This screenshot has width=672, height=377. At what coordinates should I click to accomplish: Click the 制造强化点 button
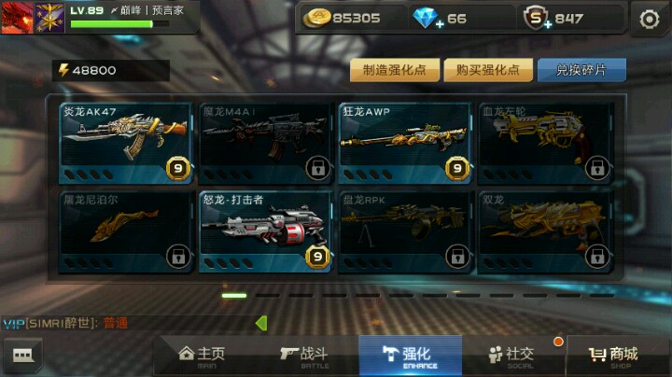[395, 70]
